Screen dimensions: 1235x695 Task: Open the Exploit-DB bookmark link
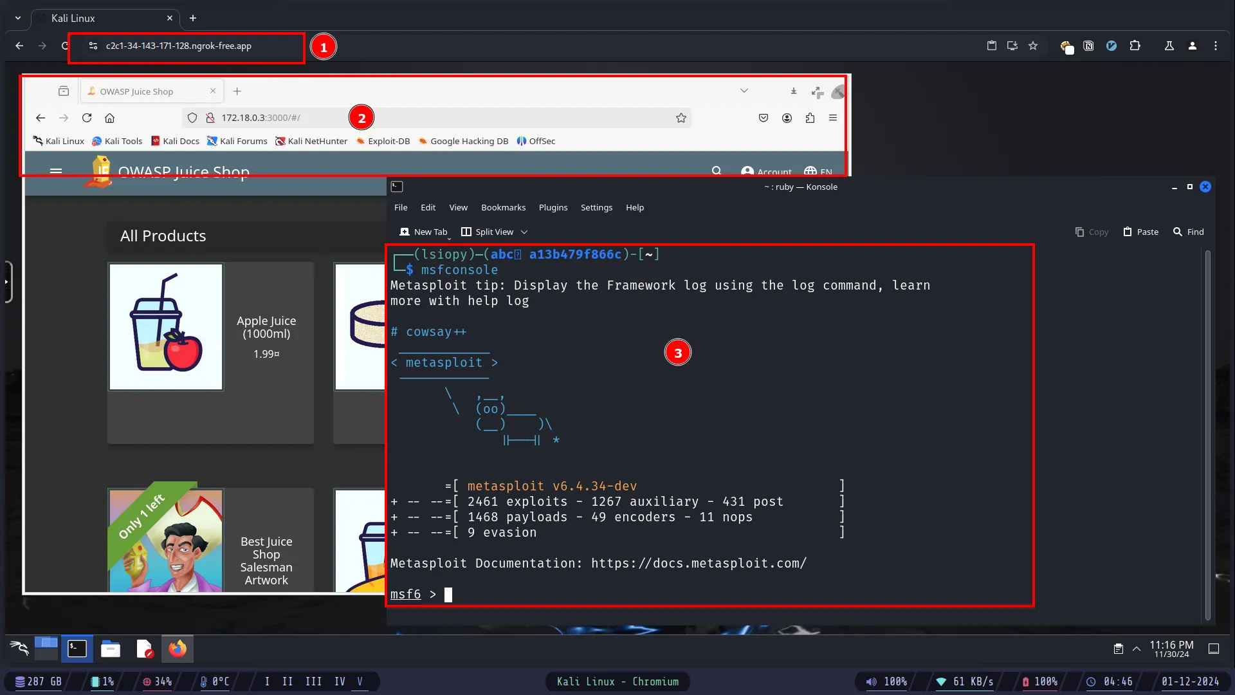[x=383, y=141]
